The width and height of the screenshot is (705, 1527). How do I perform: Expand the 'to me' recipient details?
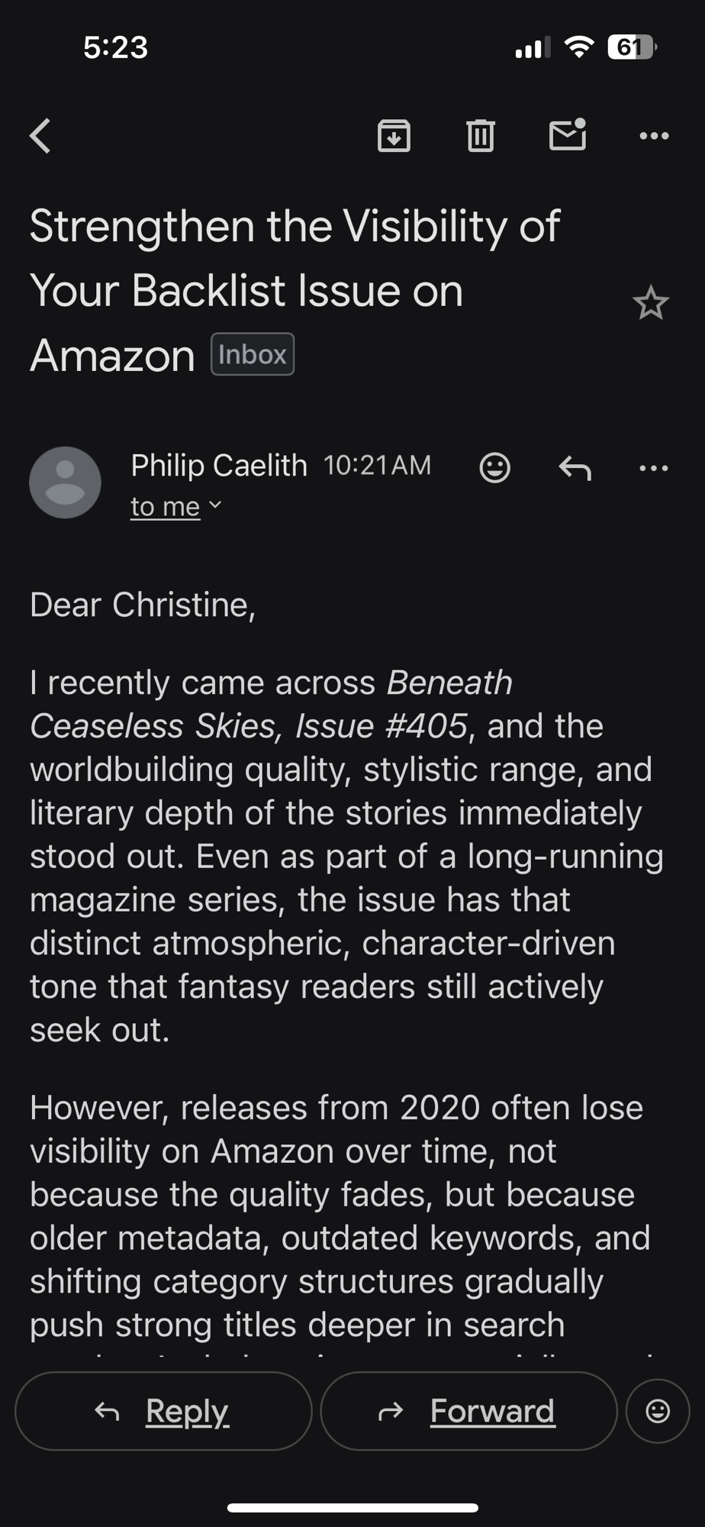point(175,506)
